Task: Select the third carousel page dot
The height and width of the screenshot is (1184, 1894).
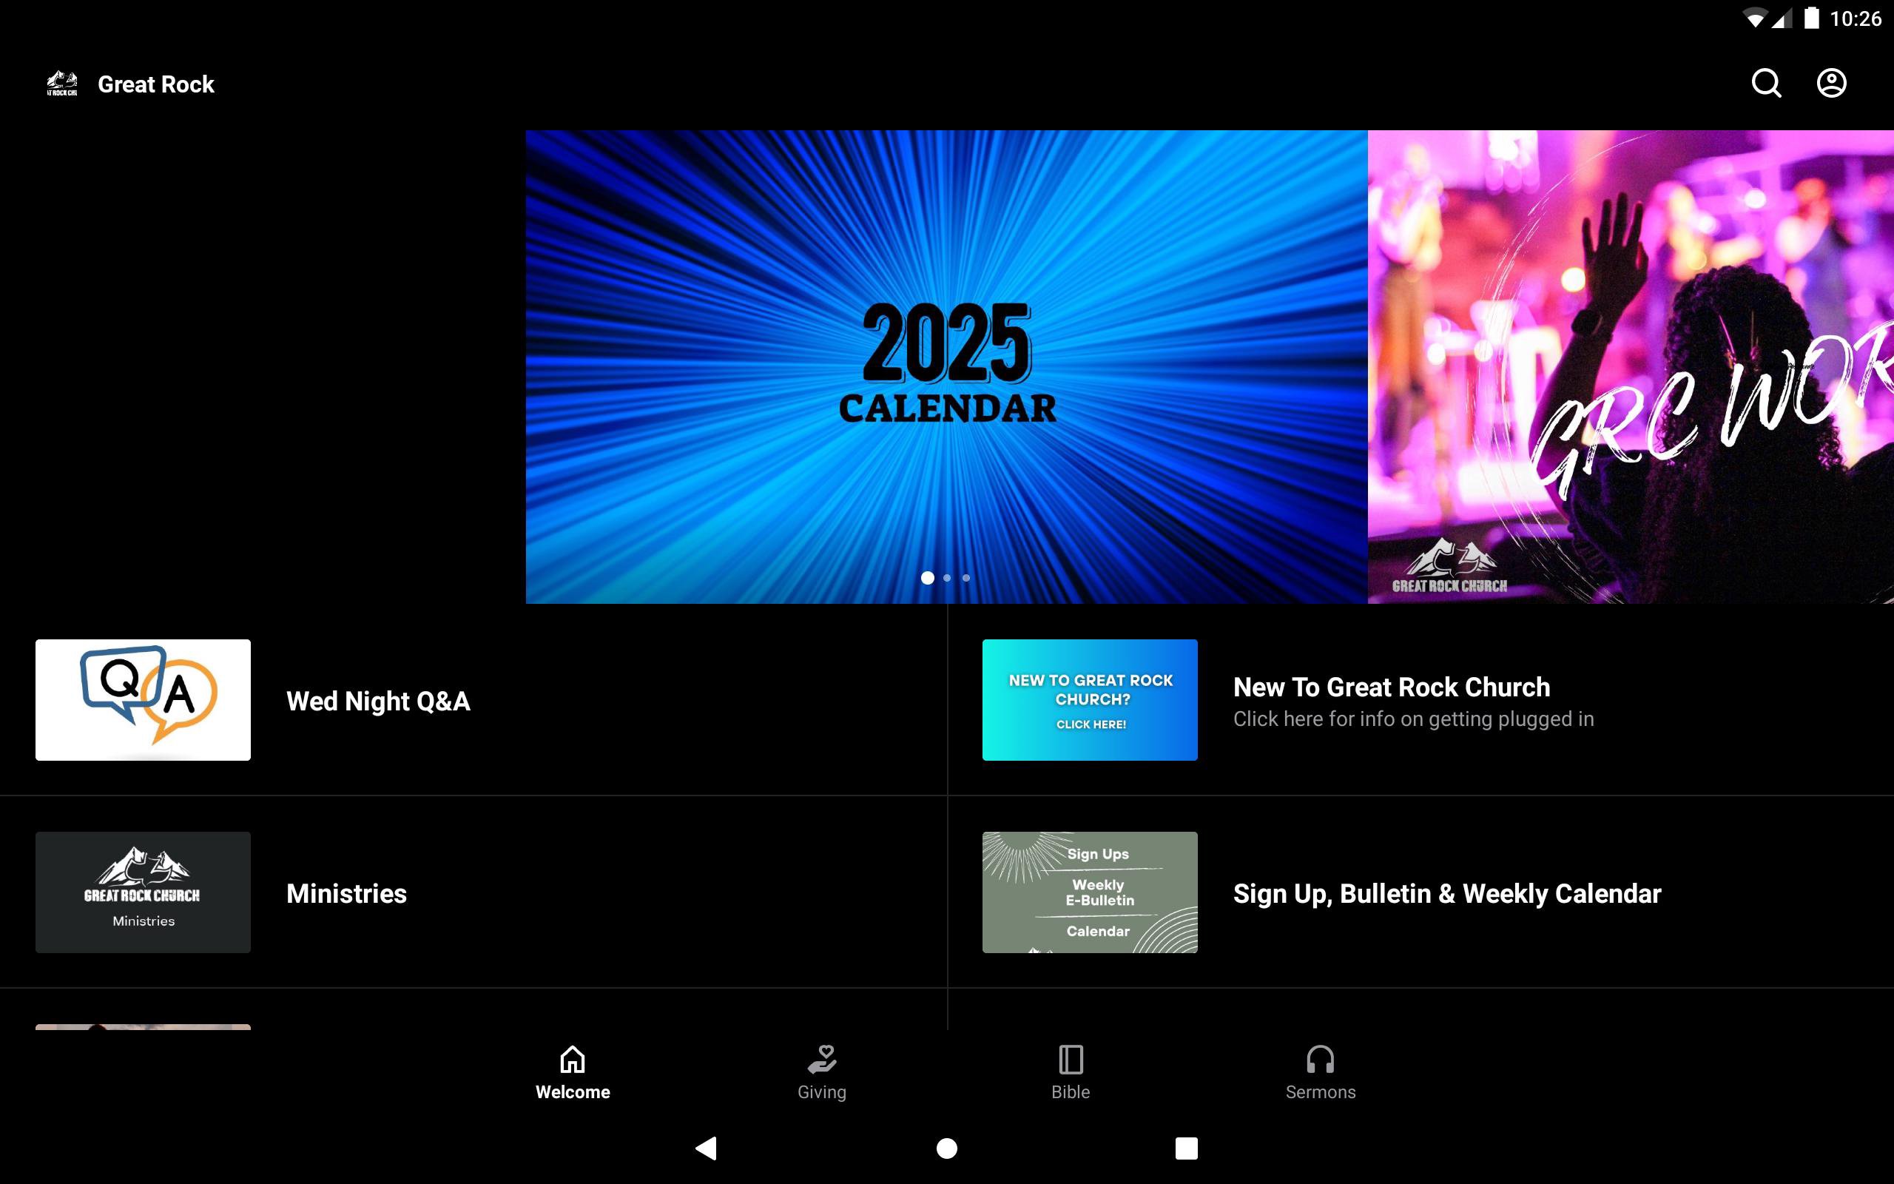Action: (965, 578)
